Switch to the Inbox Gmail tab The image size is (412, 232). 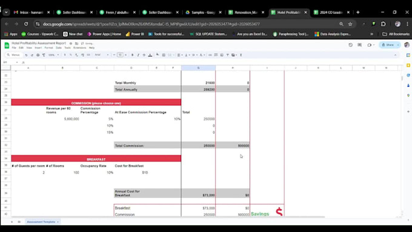32,12
